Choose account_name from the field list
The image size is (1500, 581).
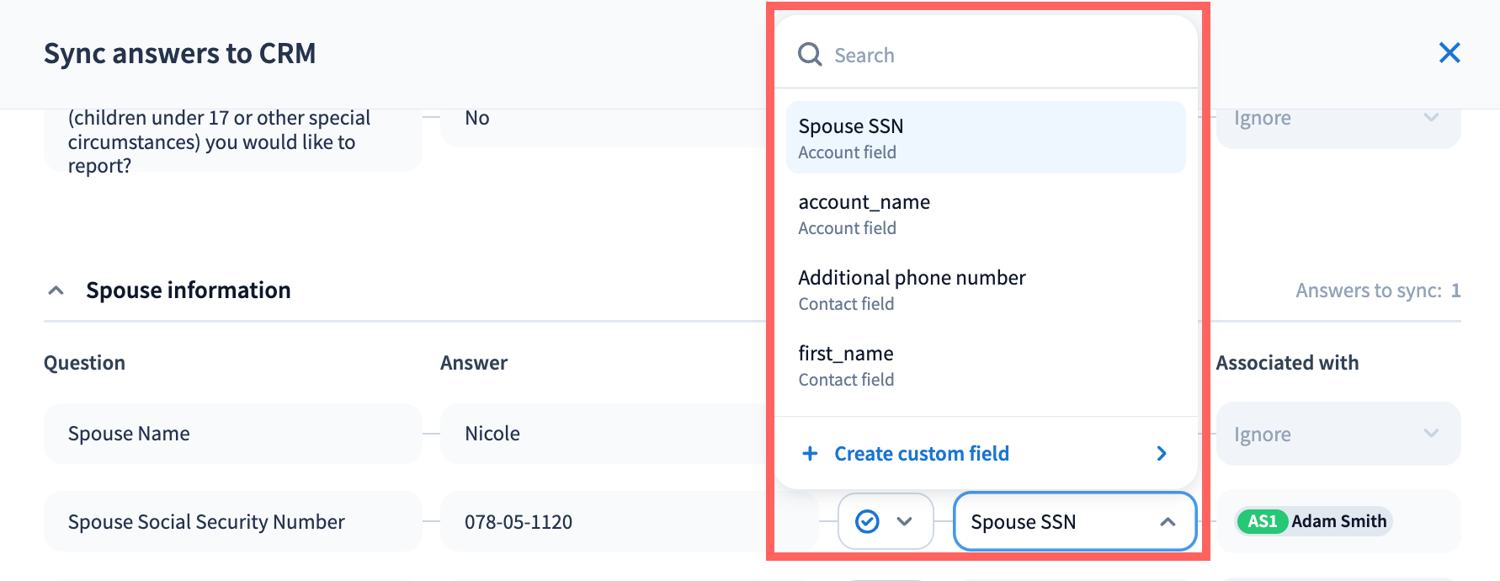[985, 214]
